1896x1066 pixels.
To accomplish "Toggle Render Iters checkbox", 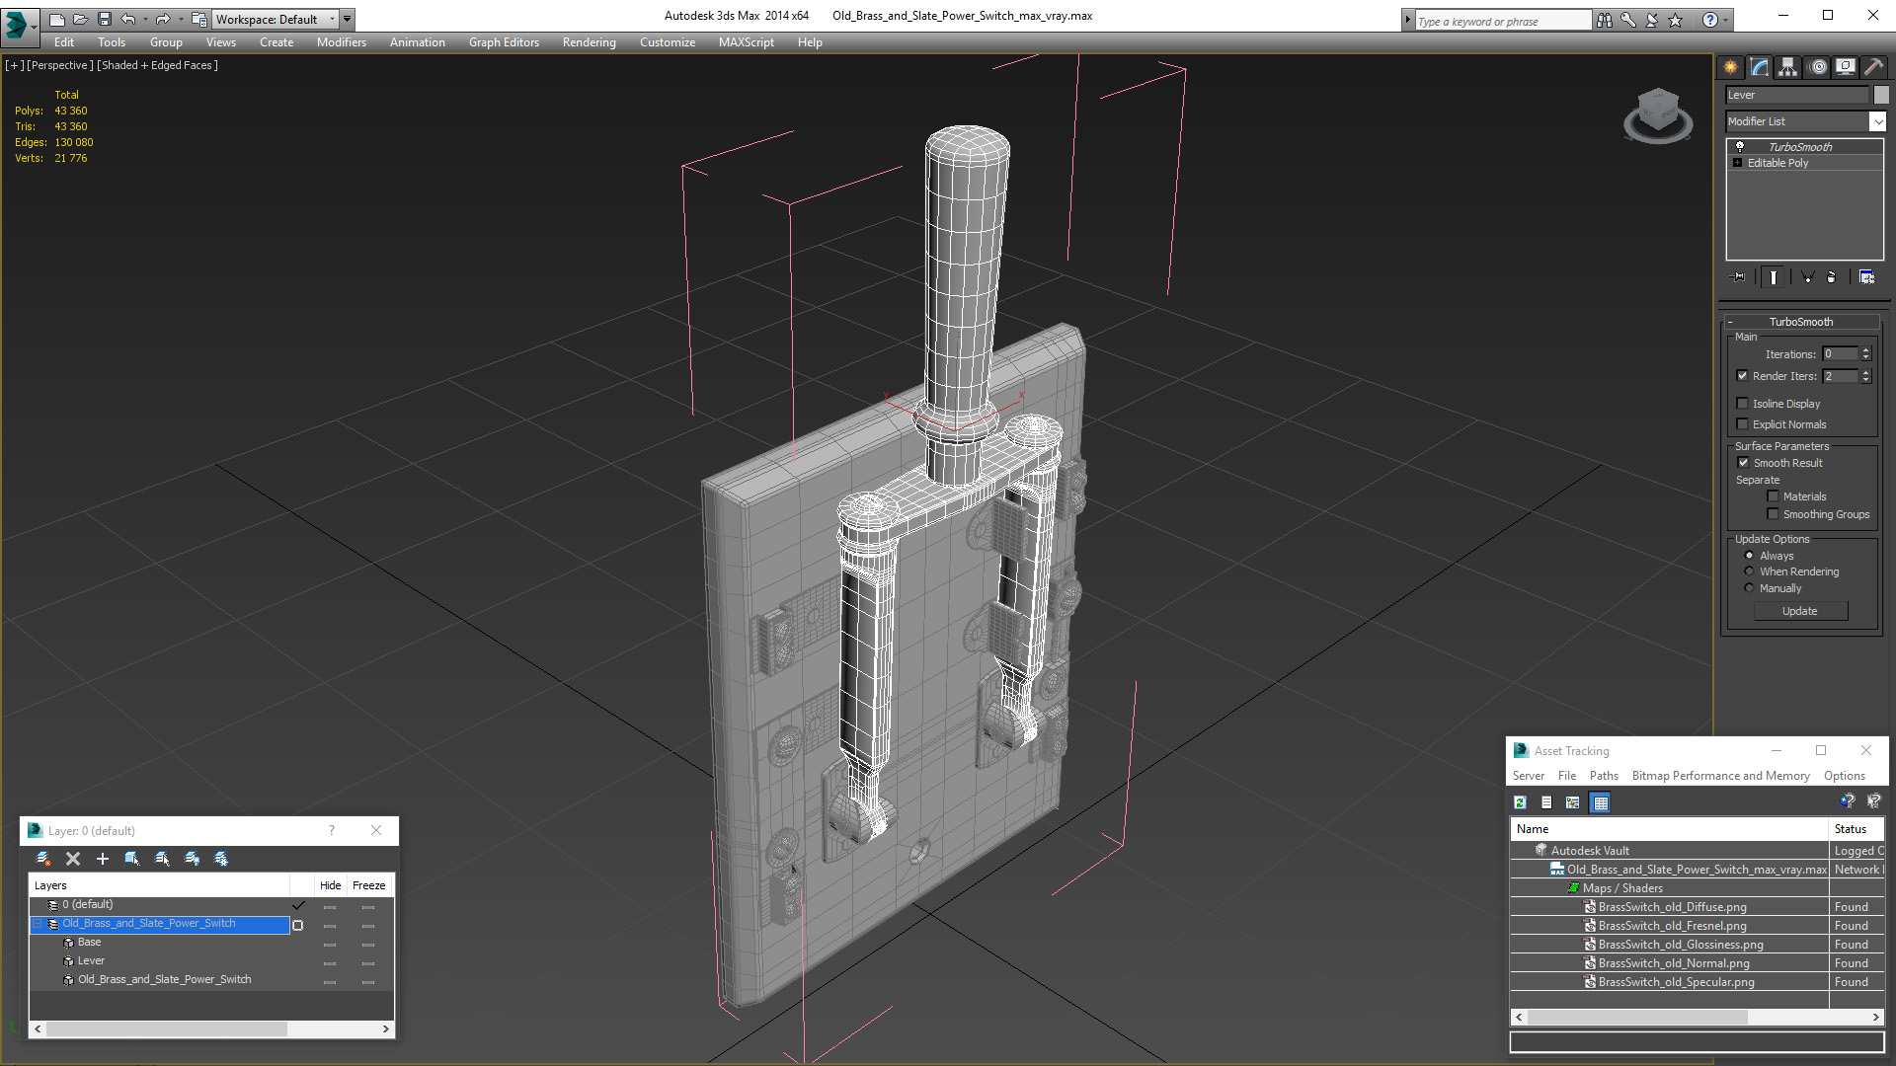I will (1743, 375).
